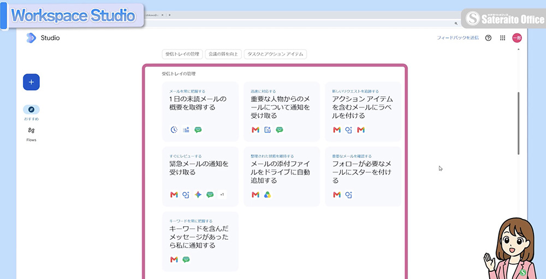This screenshot has width=546, height=279.
Task: Click the summarize list icon on 1日の未読メール card
Action: pyautogui.click(x=186, y=130)
